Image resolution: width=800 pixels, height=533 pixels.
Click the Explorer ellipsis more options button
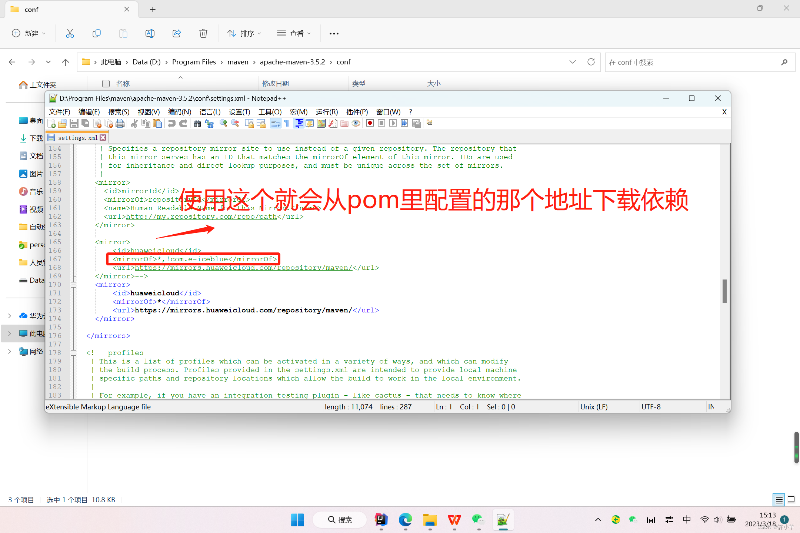[x=334, y=33]
